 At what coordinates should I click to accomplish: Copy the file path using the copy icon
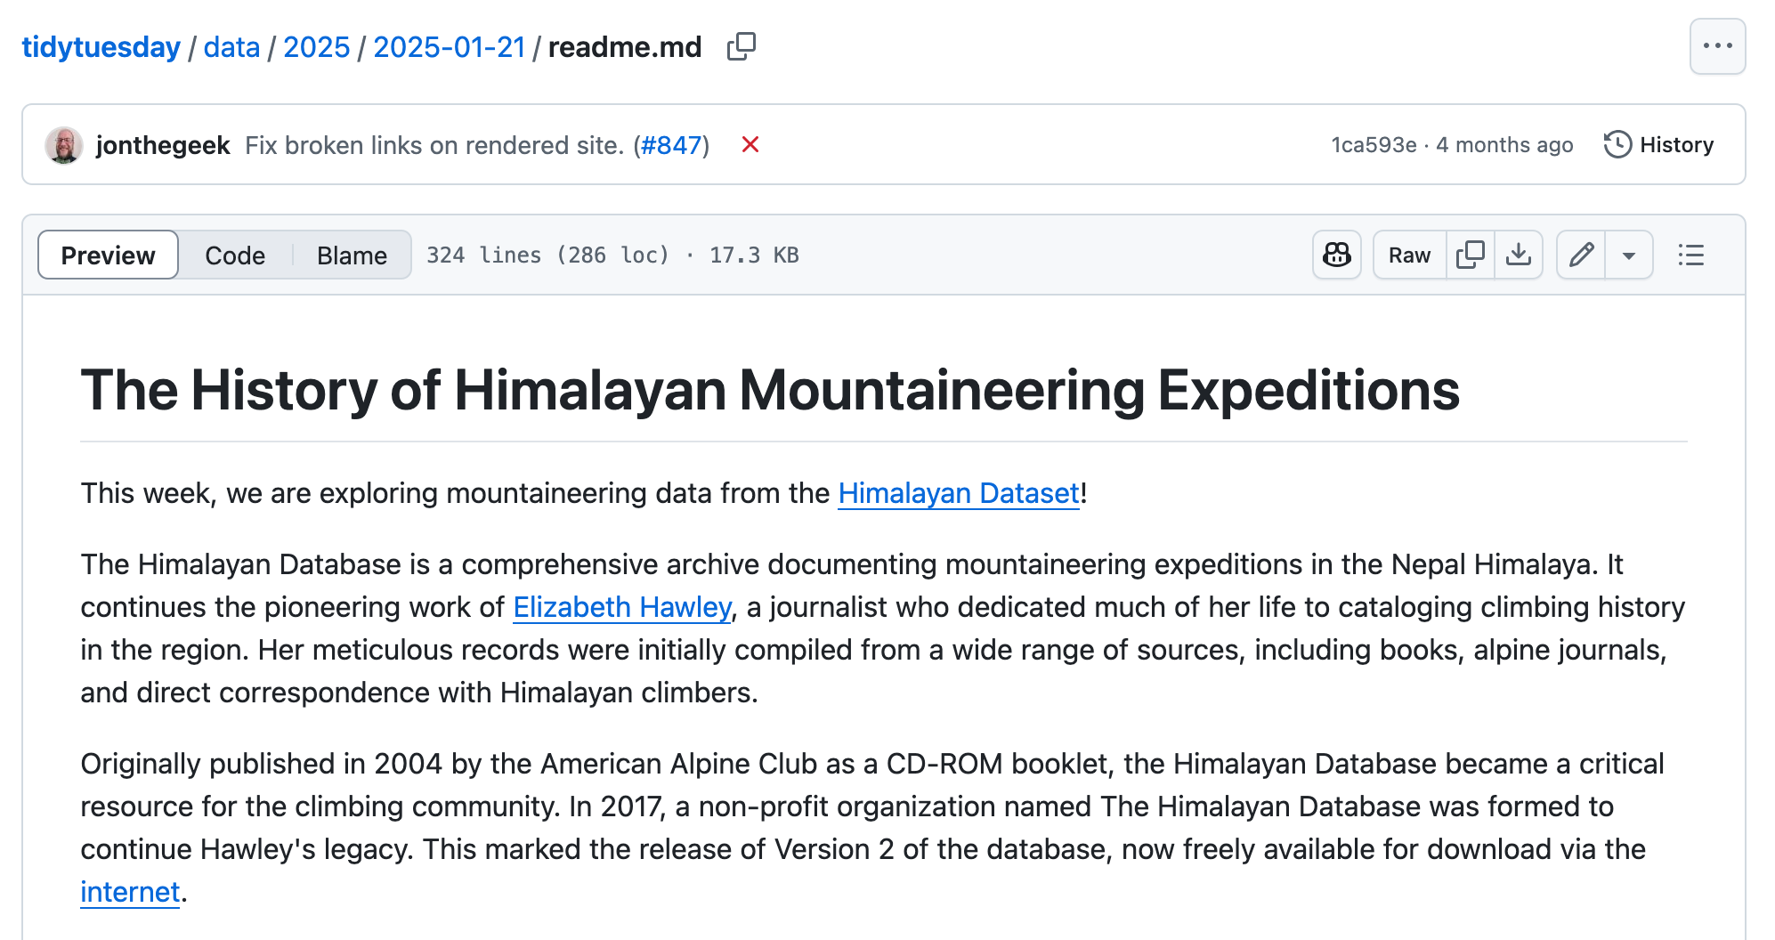741,46
